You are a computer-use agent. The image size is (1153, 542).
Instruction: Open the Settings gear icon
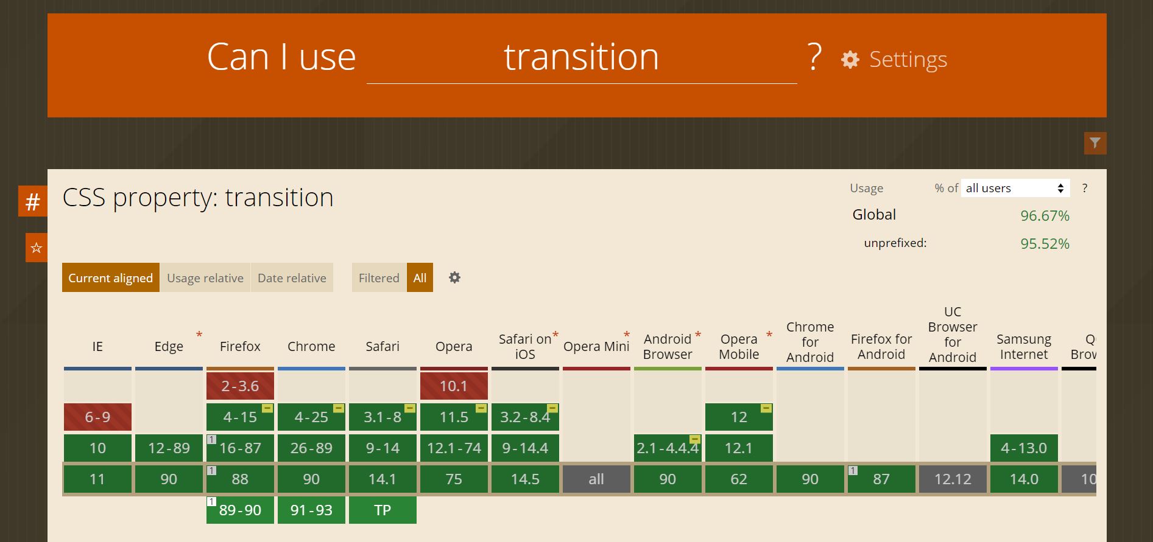coord(850,59)
